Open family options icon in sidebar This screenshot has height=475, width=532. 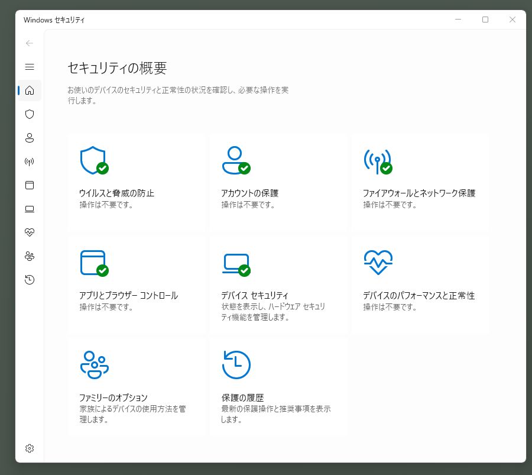pos(30,256)
